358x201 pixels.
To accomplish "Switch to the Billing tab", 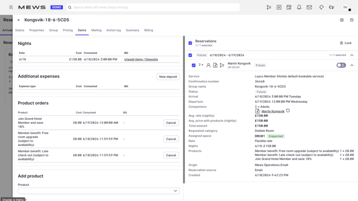I will (x=149, y=30).
